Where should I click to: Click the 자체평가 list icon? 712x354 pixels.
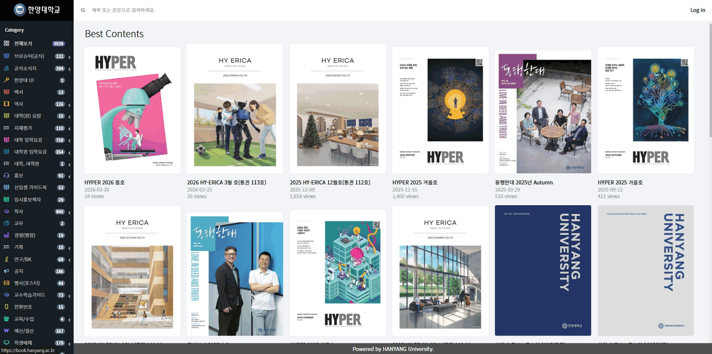(x=6, y=128)
